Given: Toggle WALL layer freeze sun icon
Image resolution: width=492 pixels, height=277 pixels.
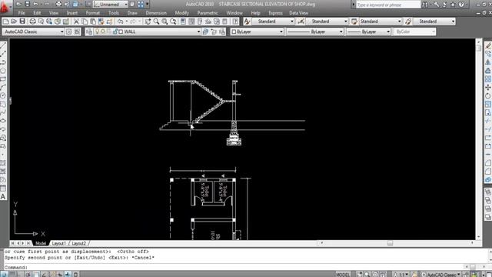Looking at the screenshot, I should click(103, 32).
